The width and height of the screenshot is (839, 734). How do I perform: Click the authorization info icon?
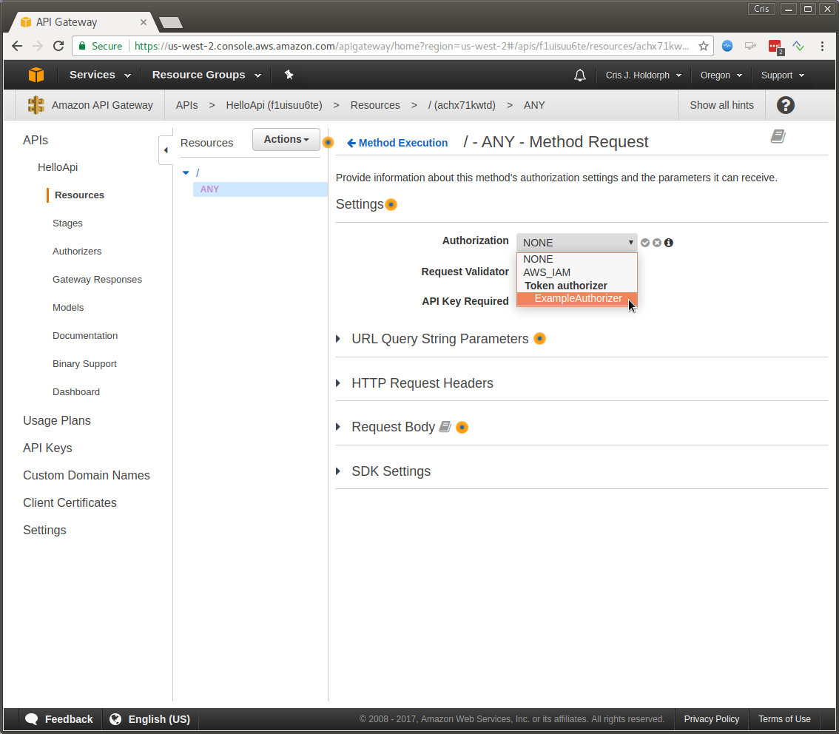pos(668,243)
